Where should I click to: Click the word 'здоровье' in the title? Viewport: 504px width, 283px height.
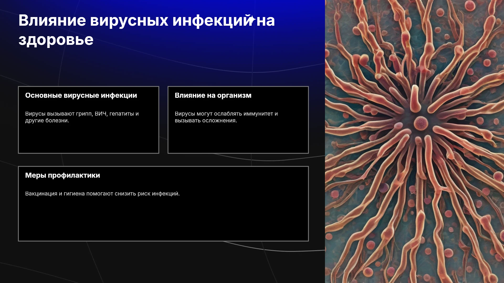pos(56,40)
